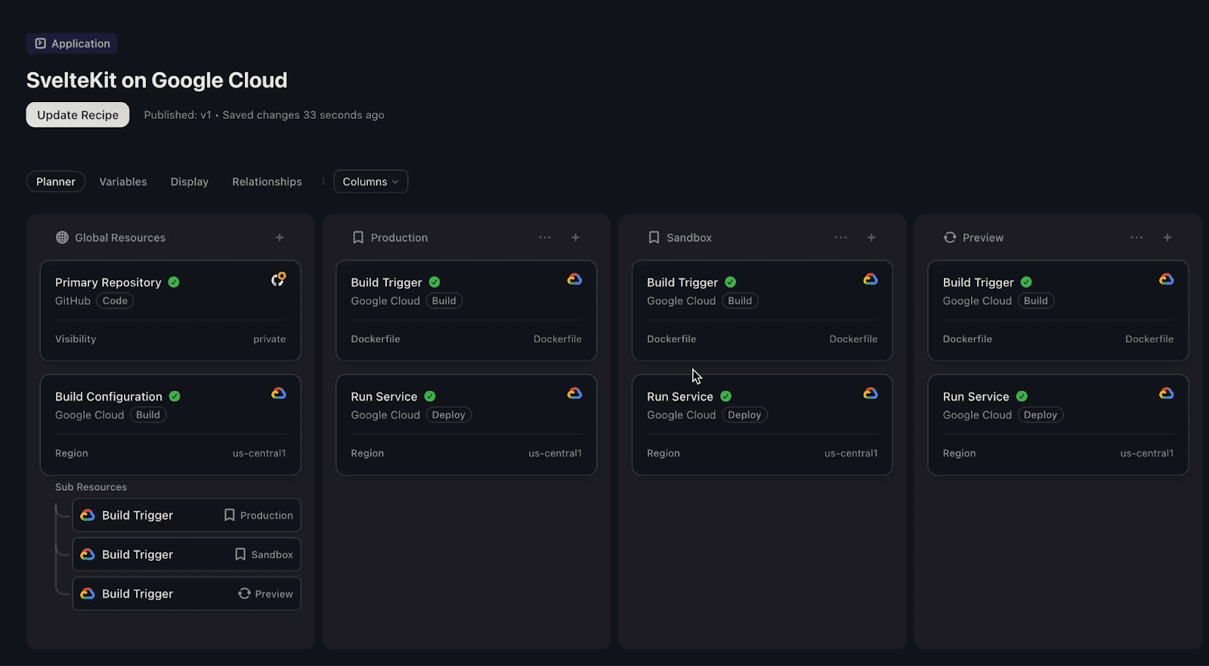
Task: Click the Build tag on Preview Build Trigger
Action: [1036, 301]
